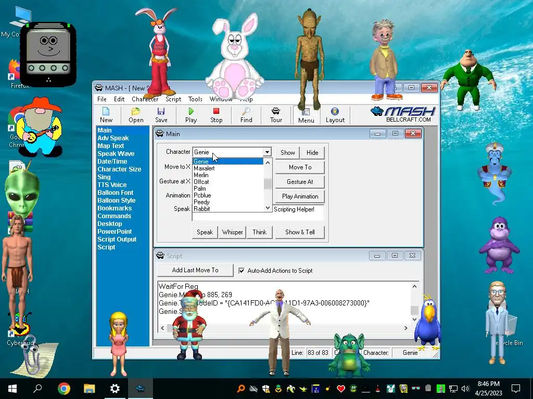This screenshot has height=399, width=533.
Task: Open the notification center icon
Action: coord(516,389)
